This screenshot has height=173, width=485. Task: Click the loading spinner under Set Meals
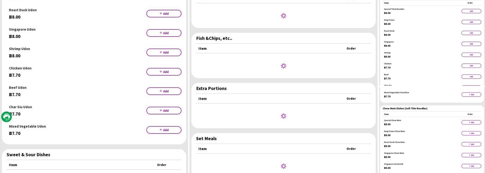(283, 166)
